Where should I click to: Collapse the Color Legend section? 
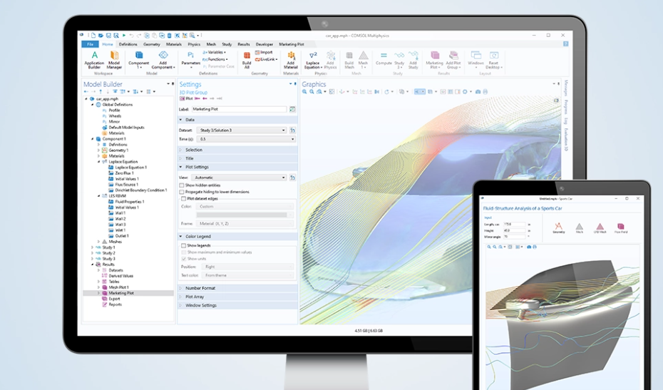pos(237,237)
